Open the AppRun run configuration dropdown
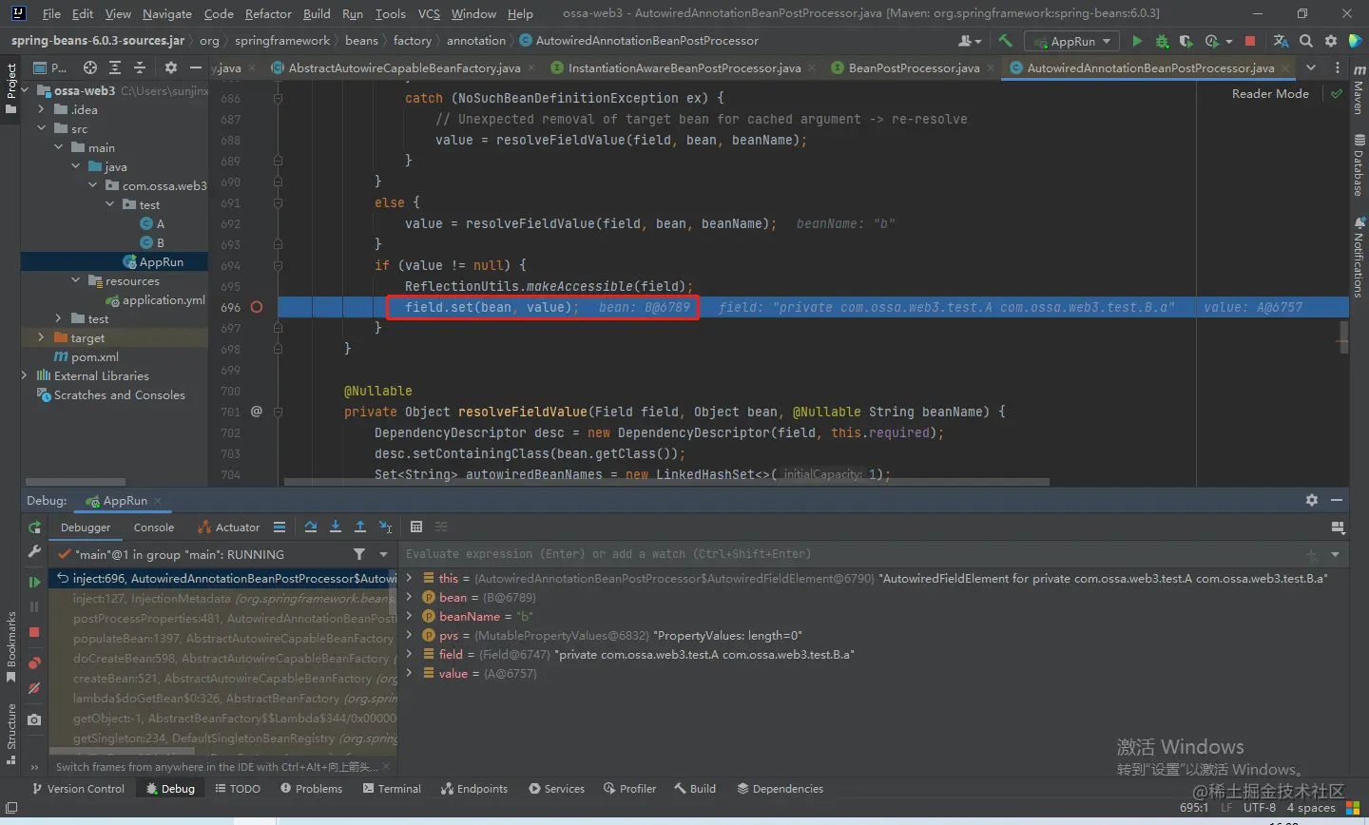 pyautogui.click(x=1070, y=41)
